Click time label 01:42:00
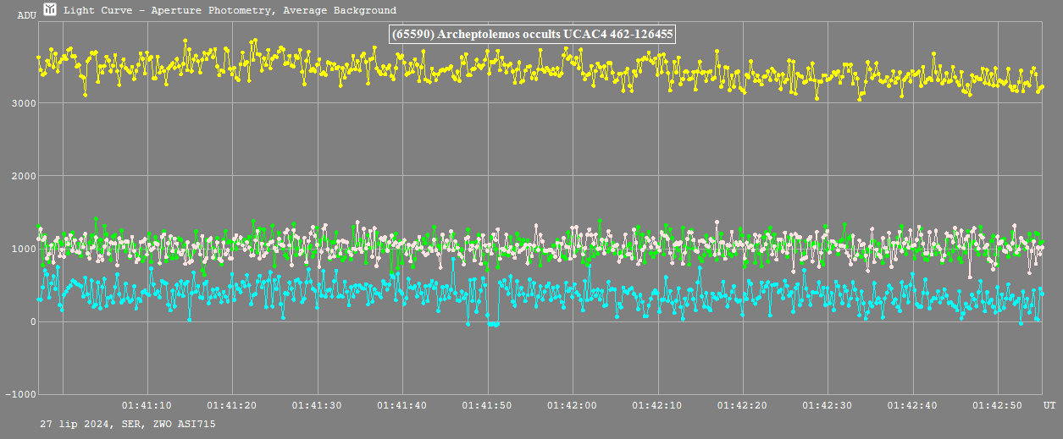Image resolution: width=1063 pixels, height=439 pixels. pos(573,406)
